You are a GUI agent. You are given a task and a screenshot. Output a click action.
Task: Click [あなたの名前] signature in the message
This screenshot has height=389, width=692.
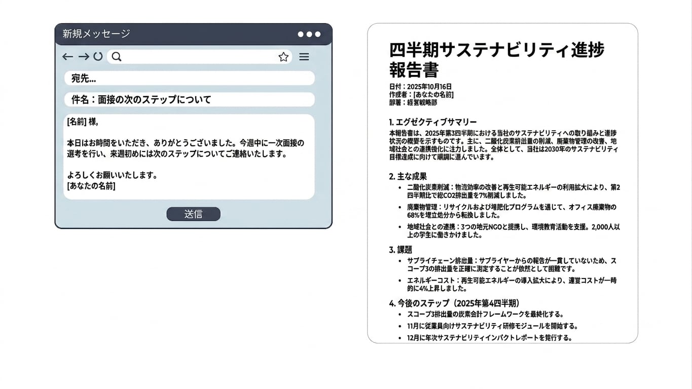point(91,186)
